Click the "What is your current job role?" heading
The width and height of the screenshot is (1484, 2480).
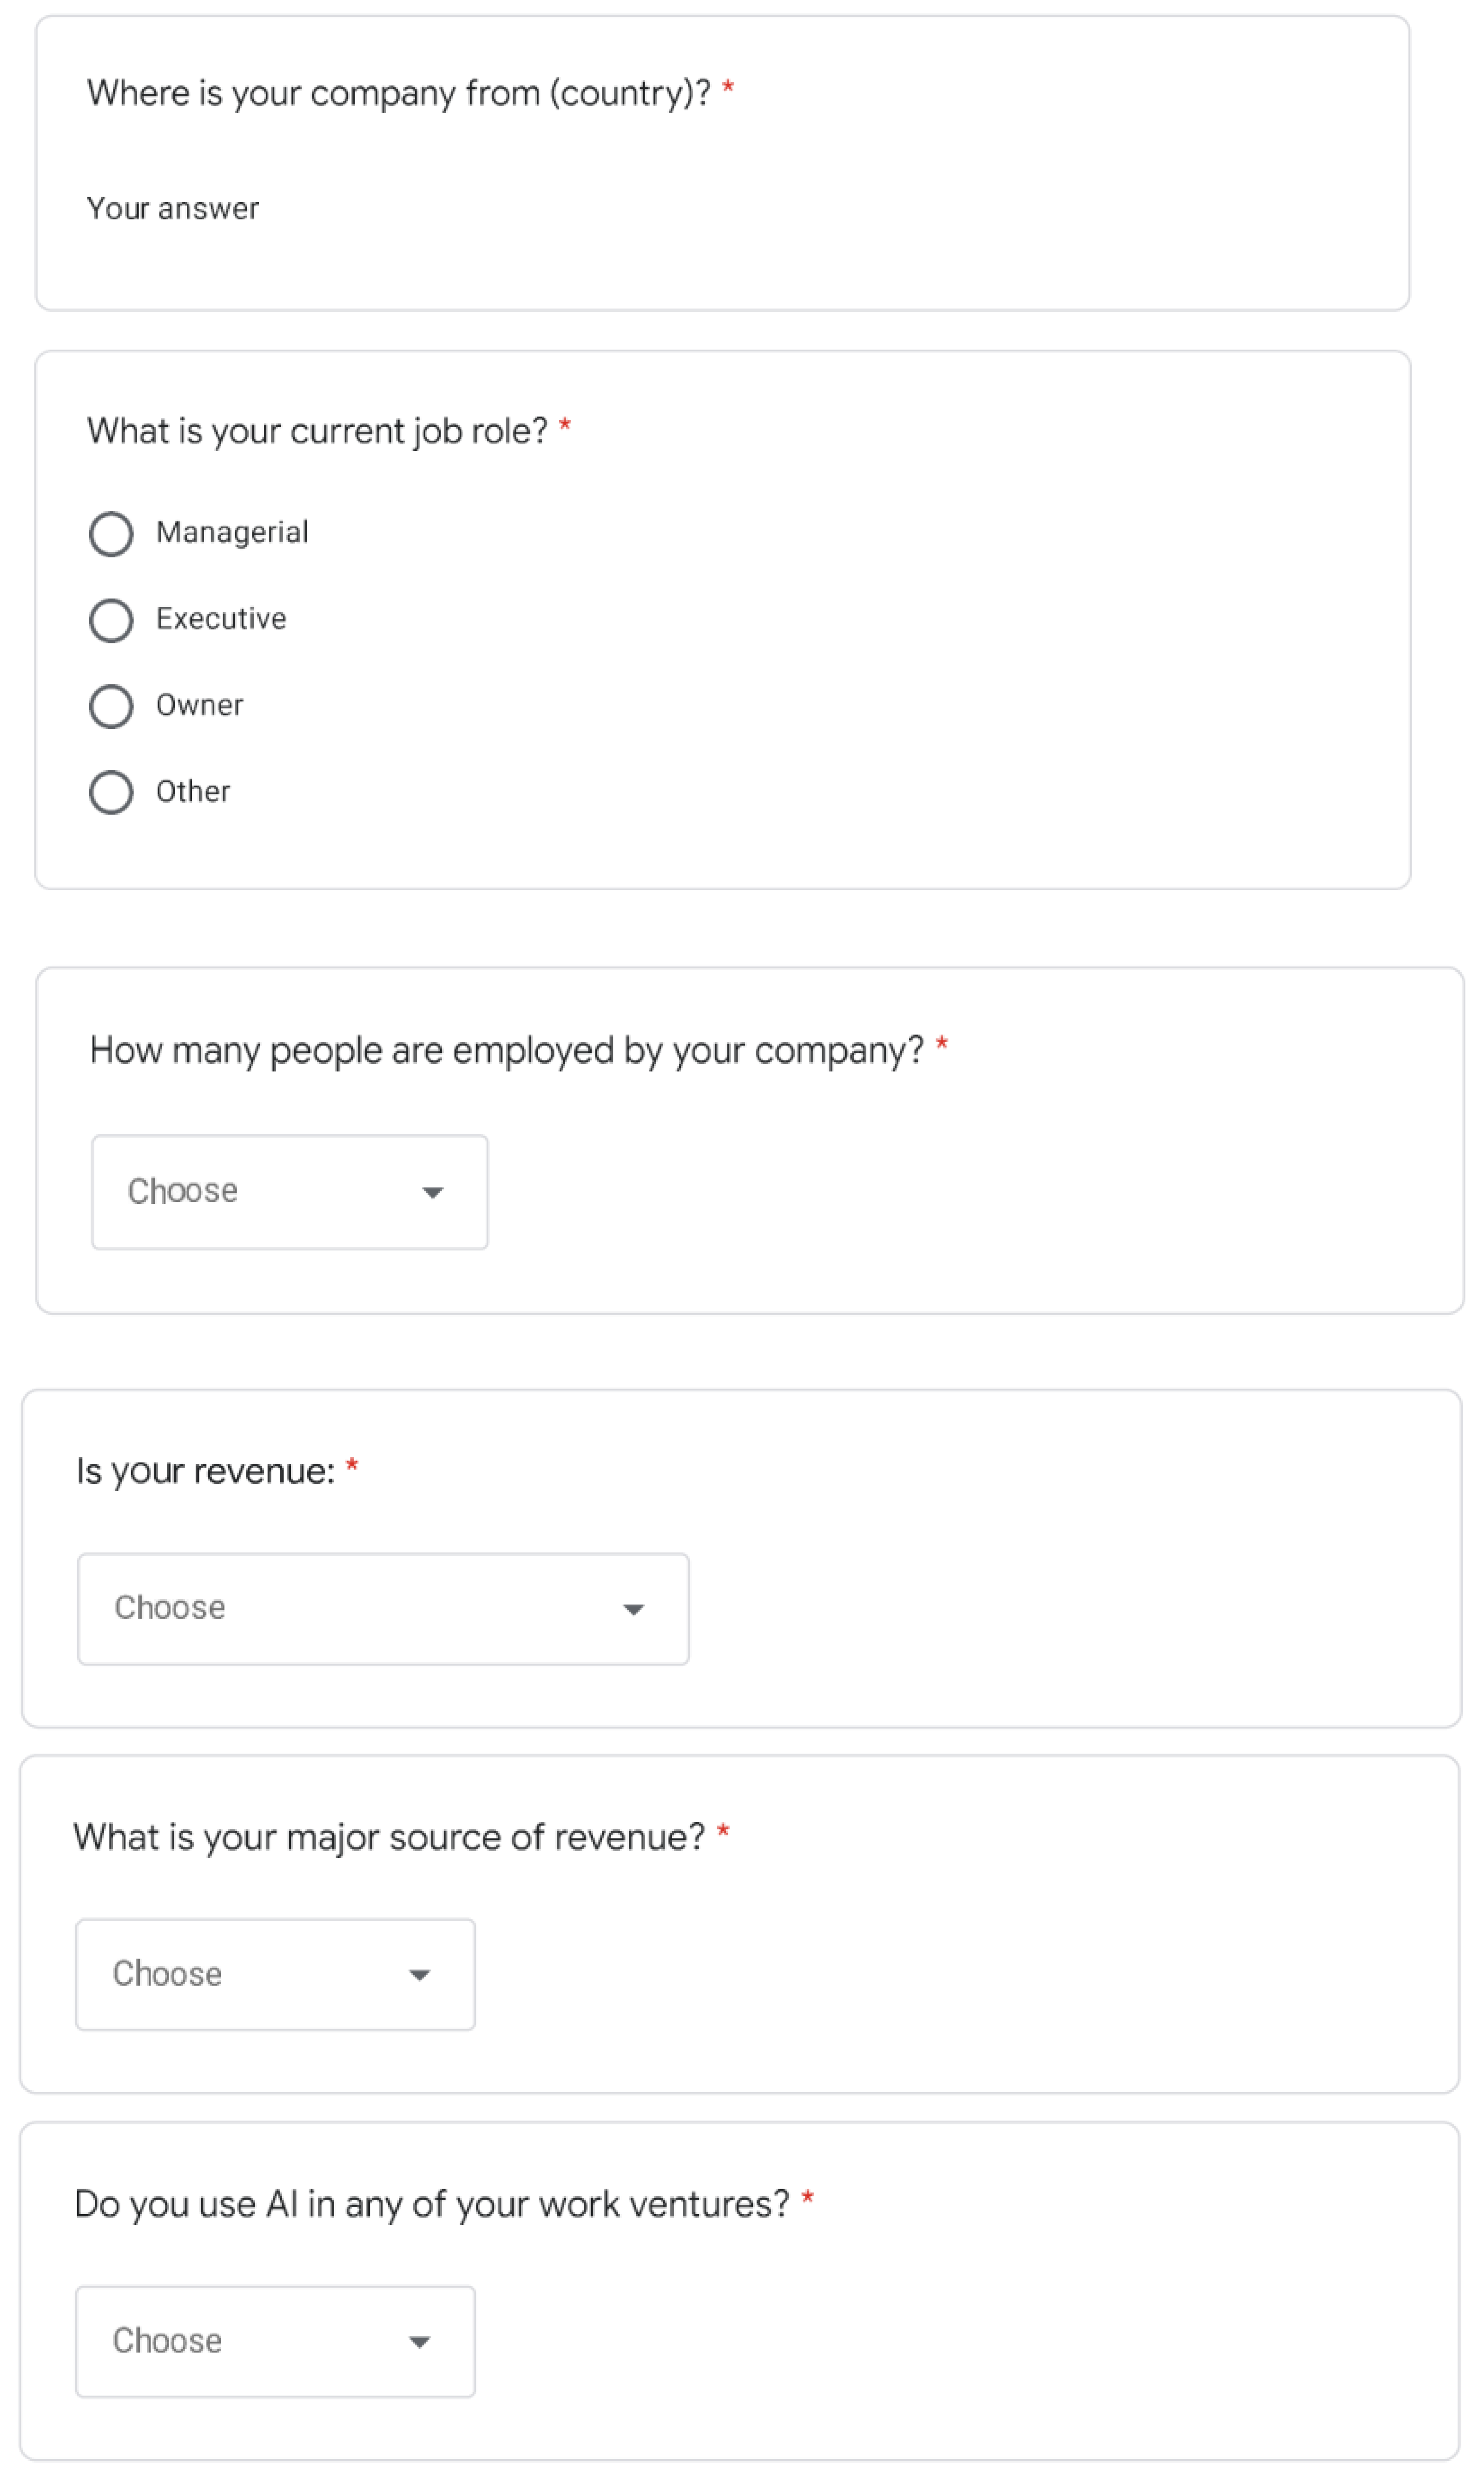click(317, 431)
